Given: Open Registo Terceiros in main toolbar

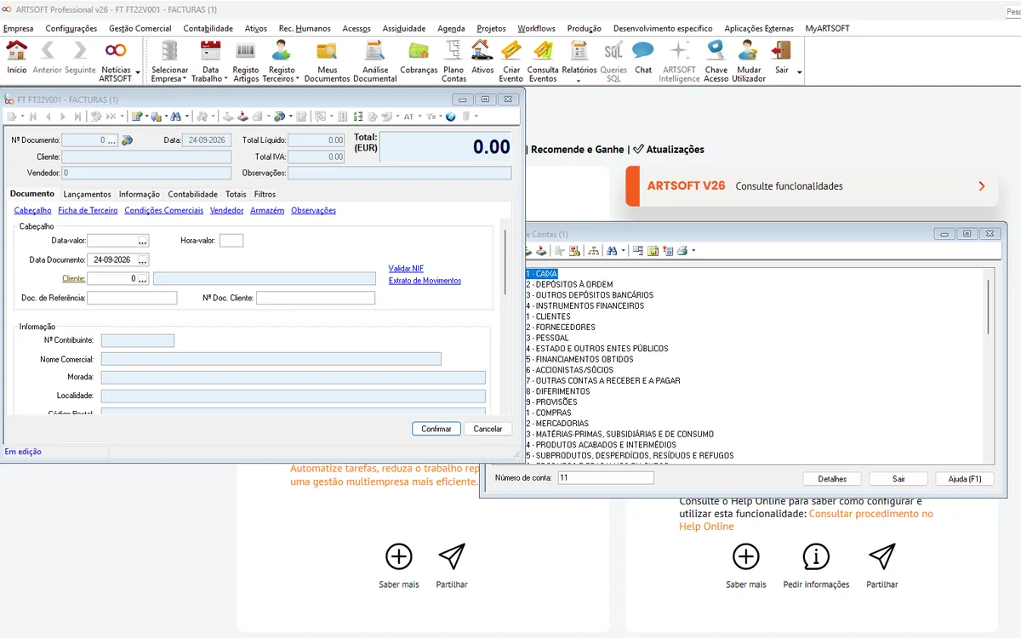Looking at the screenshot, I should tap(281, 60).
